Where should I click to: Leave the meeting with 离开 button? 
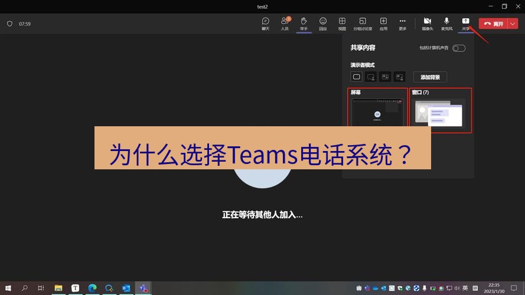pyautogui.click(x=494, y=24)
